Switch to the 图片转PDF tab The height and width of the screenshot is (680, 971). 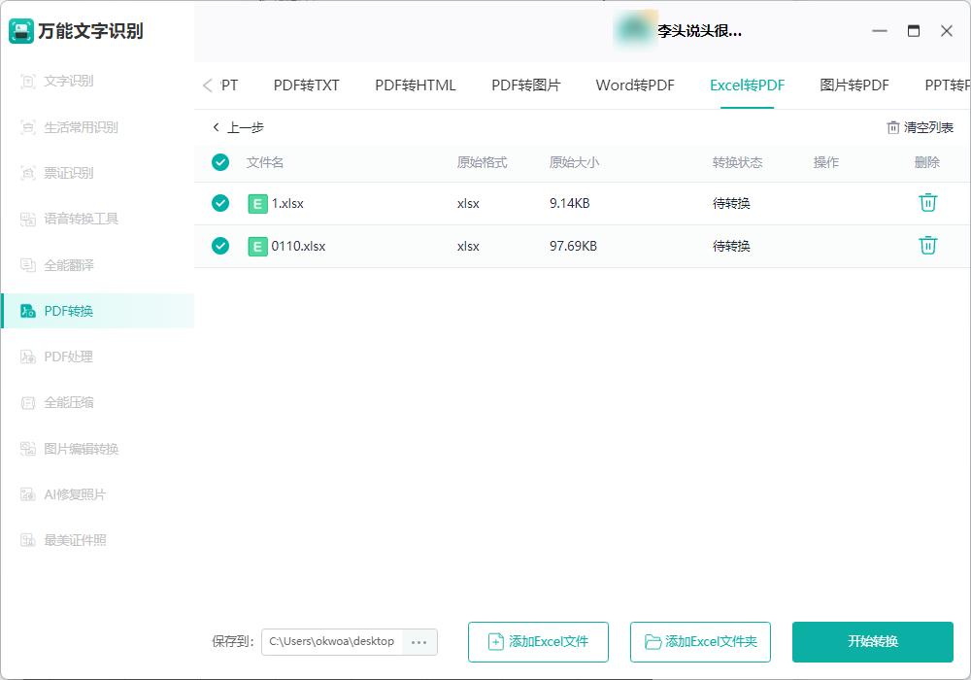click(853, 85)
